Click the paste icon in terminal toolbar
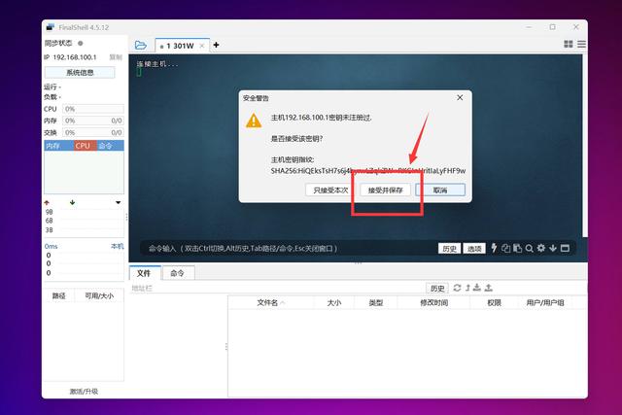This screenshot has height=415, width=622. (x=517, y=248)
